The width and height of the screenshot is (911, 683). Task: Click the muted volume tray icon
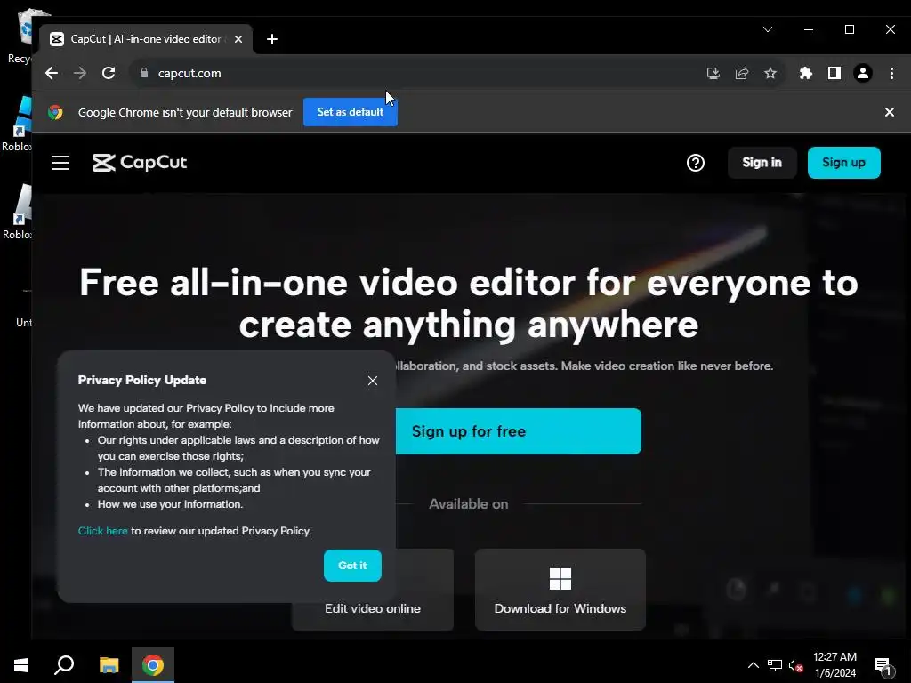click(795, 665)
